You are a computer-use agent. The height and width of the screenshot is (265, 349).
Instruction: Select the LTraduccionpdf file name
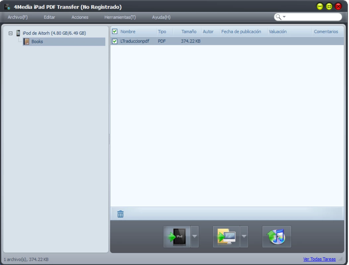coord(135,41)
